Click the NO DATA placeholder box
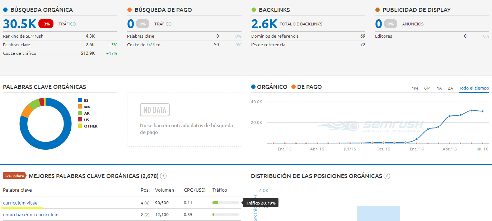 pos(155,110)
